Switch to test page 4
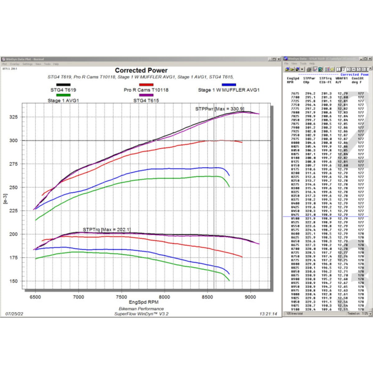This screenshot has width=373, height=373. [x=354, y=69]
